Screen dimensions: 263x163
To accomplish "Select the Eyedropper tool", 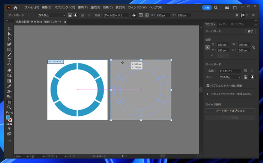I will click(9, 86).
